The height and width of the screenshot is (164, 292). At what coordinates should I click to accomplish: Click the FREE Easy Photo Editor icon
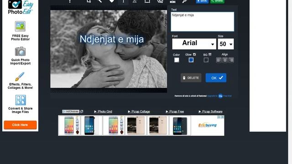coord(20,26)
